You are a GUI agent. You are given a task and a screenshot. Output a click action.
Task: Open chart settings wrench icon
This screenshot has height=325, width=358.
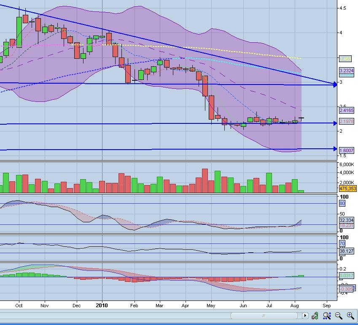click(x=315, y=316)
